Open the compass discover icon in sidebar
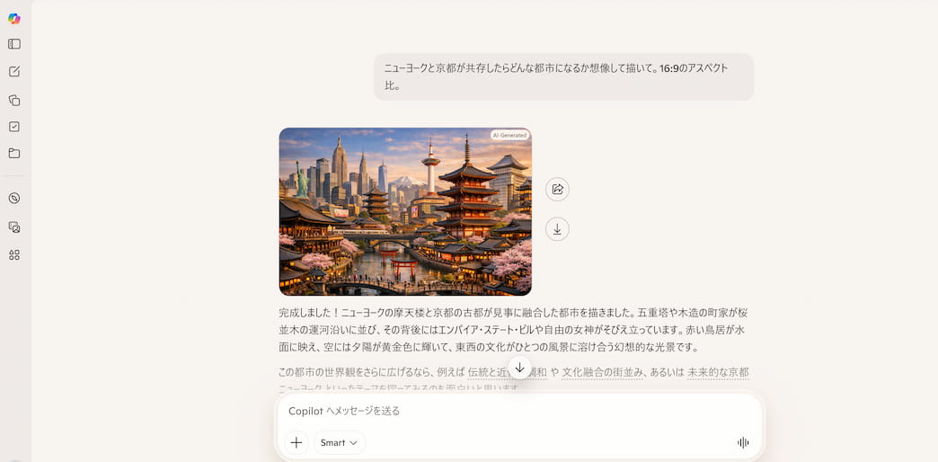The image size is (938, 462). click(14, 199)
